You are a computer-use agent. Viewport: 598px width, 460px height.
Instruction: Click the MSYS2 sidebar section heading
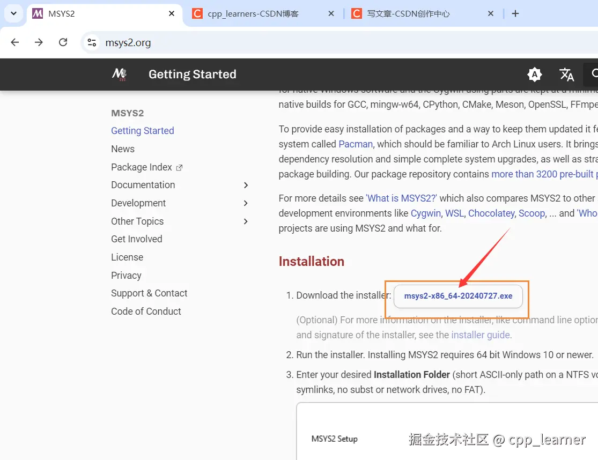tap(128, 113)
